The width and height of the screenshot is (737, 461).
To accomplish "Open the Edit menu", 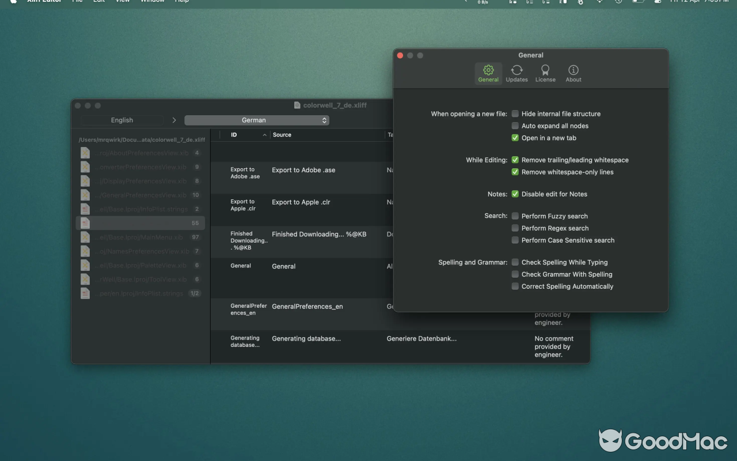I will point(98,2).
